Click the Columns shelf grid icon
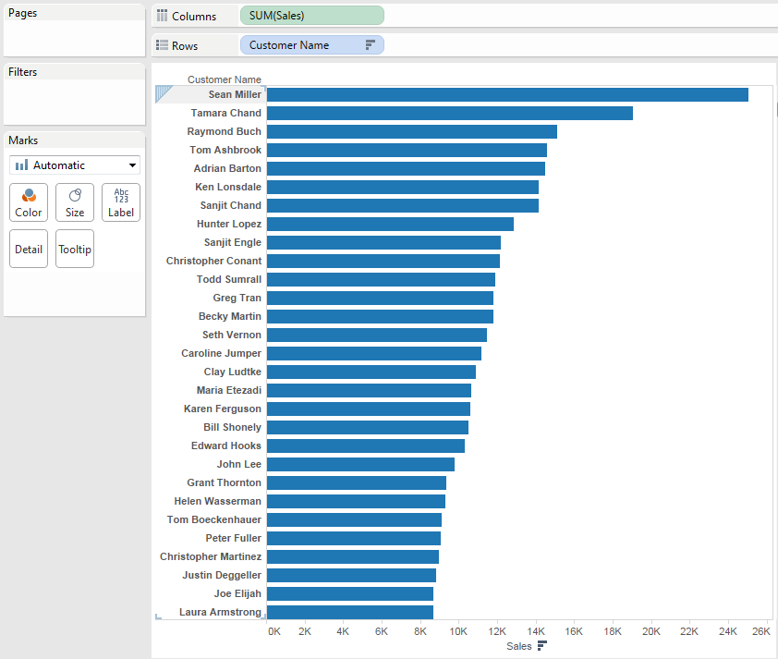Screen dimensions: 778x659 click(x=163, y=16)
